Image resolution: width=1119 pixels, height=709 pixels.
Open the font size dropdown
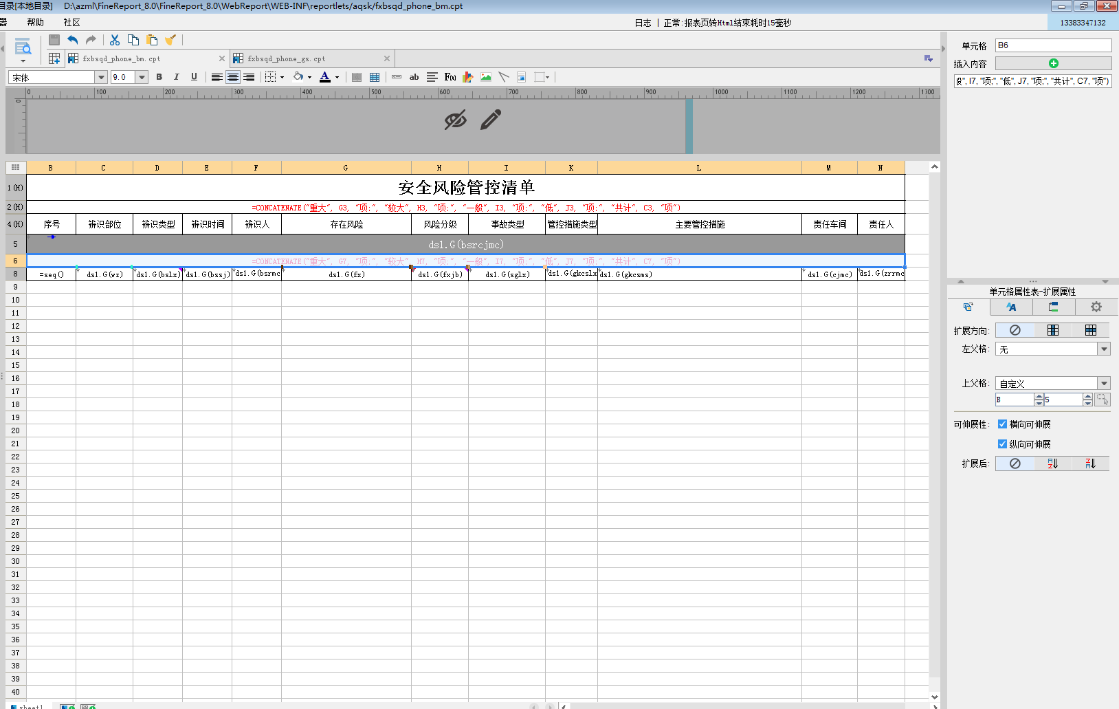(142, 77)
